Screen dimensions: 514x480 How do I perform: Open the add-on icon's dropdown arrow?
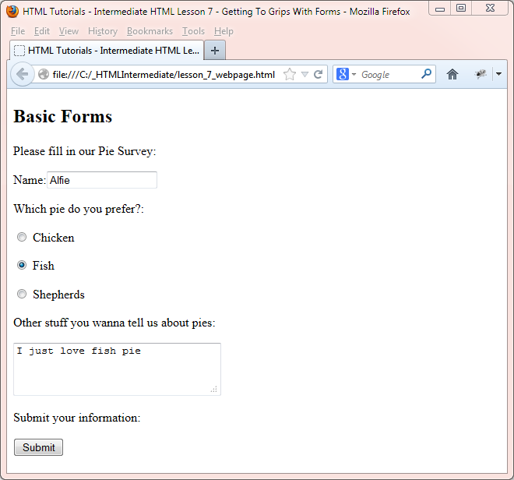point(498,74)
